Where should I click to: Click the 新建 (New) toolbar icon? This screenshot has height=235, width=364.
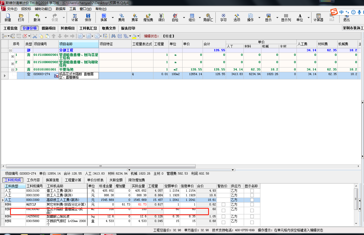(x=8, y=18)
